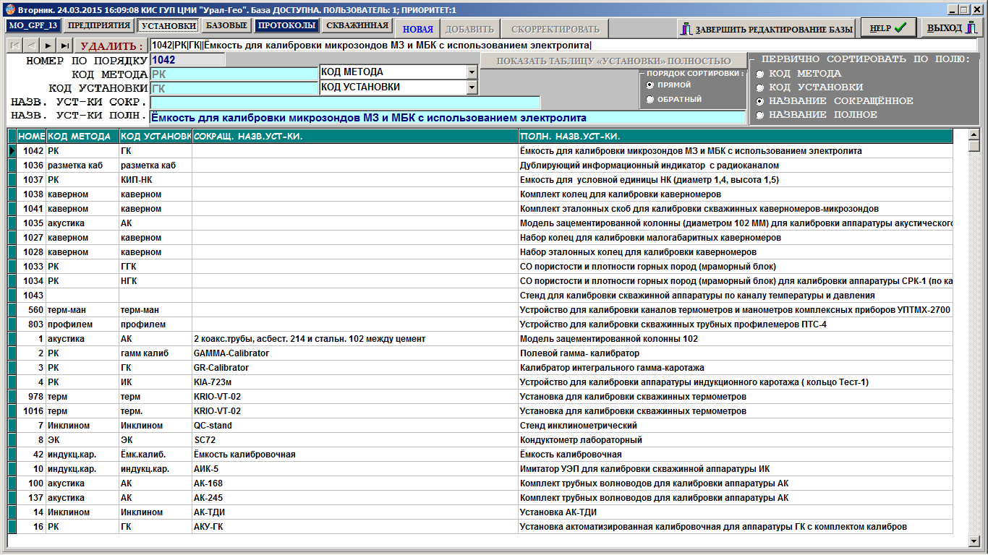988x555 pixels.
Task: Click the GAMMA-Calibrator cell
Action: pos(355,353)
